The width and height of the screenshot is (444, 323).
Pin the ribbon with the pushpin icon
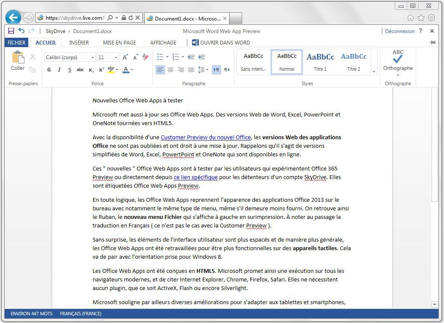432,42
